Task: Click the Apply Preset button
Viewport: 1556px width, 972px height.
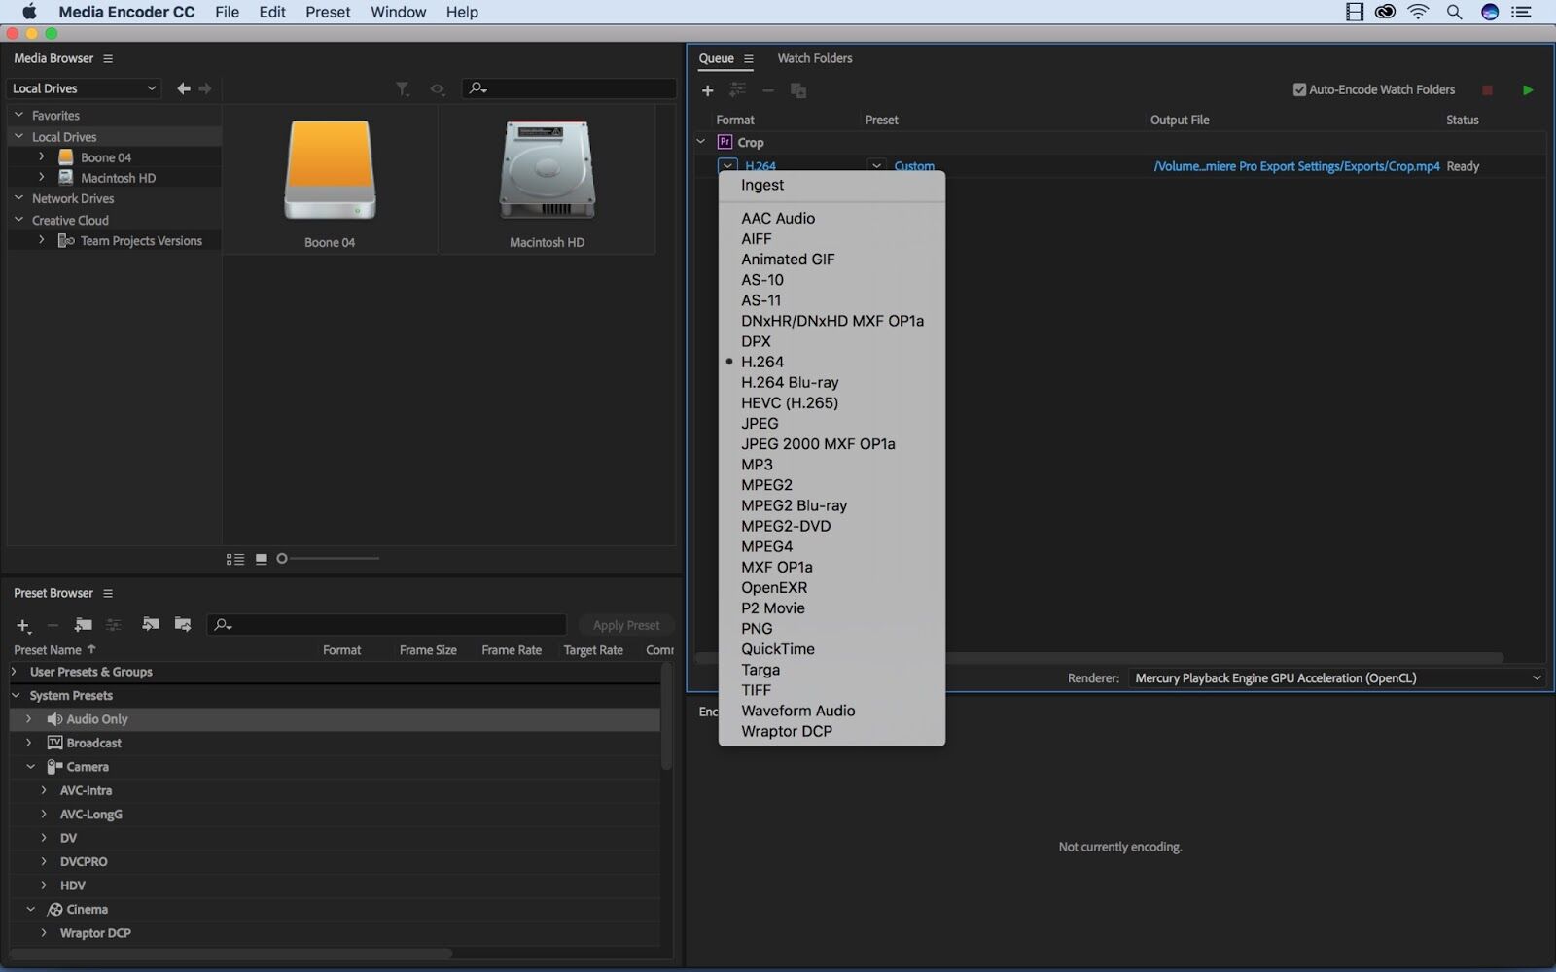Action: (x=626, y=625)
